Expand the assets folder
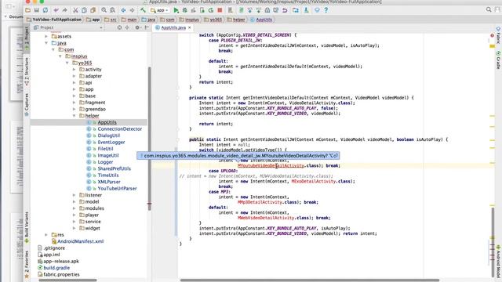502x282 pixels. point(46,37)
